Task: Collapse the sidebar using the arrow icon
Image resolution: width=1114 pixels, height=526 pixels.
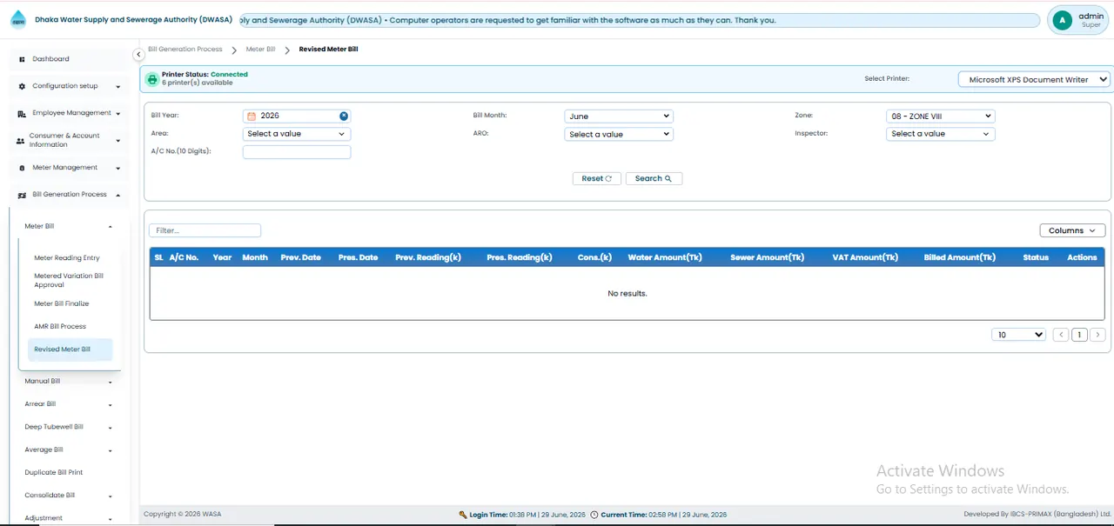Action: [x=138, y=55]
